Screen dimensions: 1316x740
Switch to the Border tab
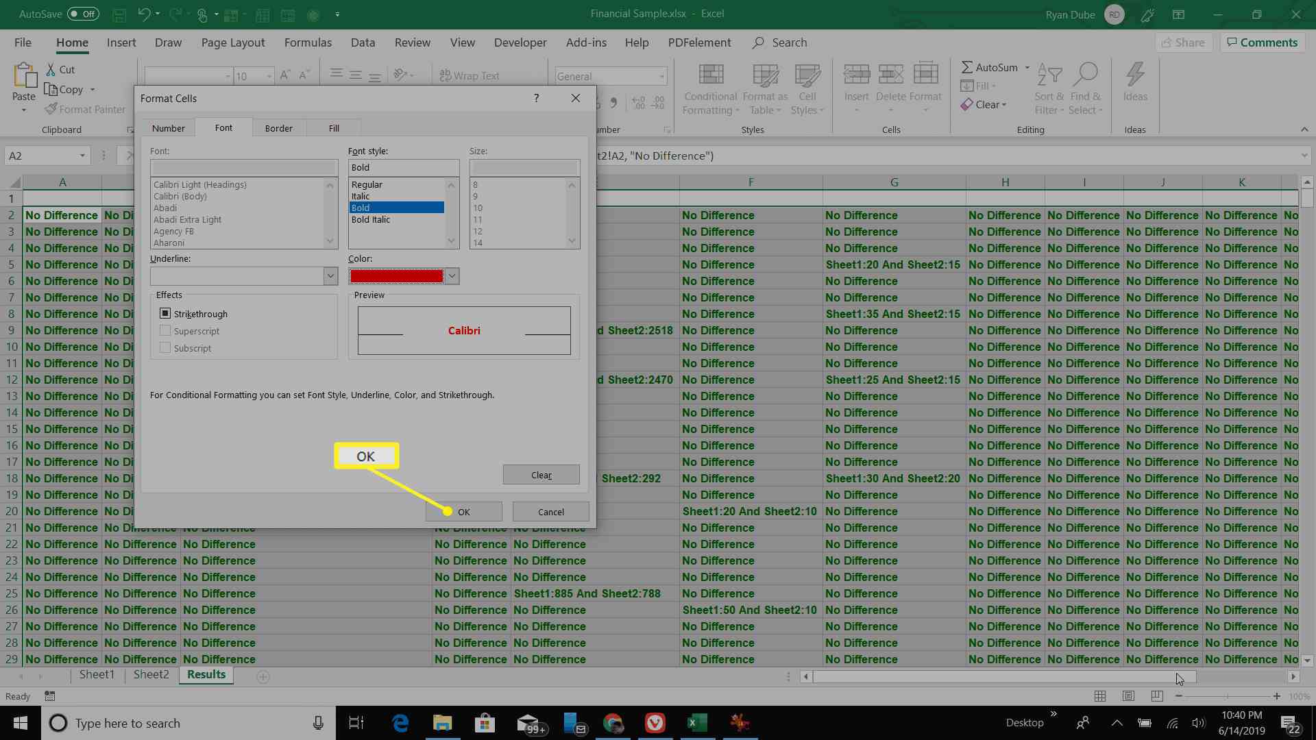tap(278, 127)
